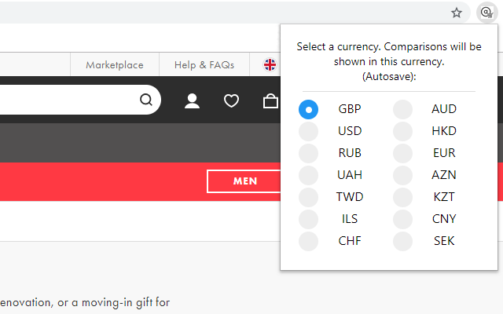Click the MEN category button
Viewport: 503px width, 314px height.
coord(245,181)
